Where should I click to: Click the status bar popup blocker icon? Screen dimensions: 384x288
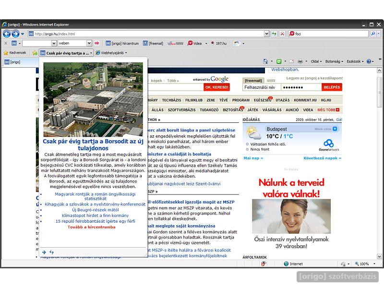(264, 264)
